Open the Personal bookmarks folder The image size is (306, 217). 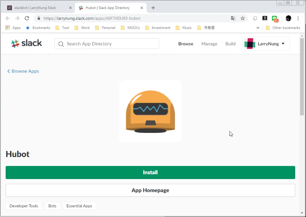[x=105, y=28]
